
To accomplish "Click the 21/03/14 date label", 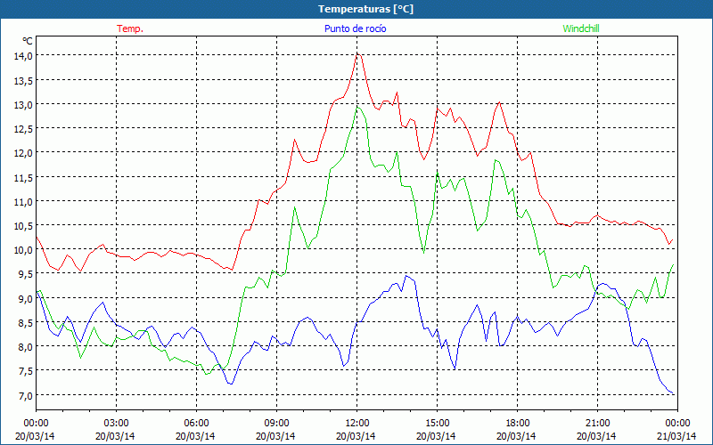I will (676, 436).
